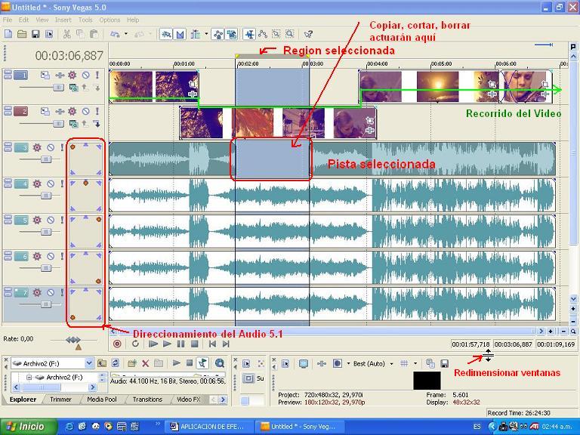The image size is (580, 435).
Task: Save preview snapshot to file
Action: coord(445,363)
